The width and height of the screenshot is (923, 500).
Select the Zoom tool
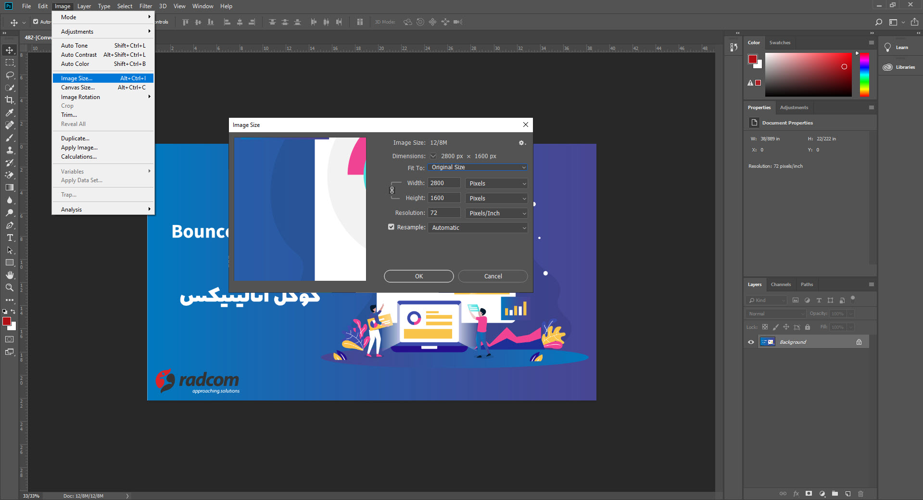pyautogui.click(x=9, y=287)
